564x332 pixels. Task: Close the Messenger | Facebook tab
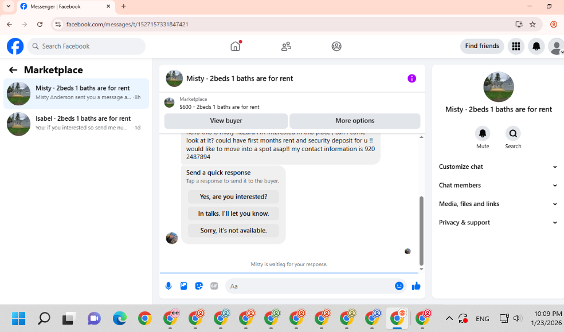point(108,6)
